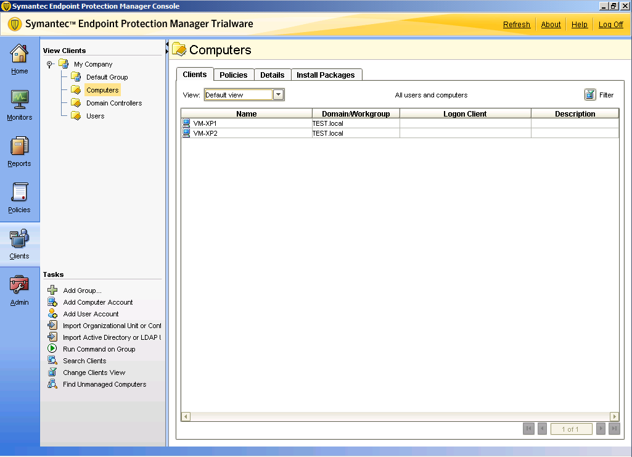The width and height of the screenshot is (632, 457).
Task: Click the Run Command on Group icon
Action: 52,348
